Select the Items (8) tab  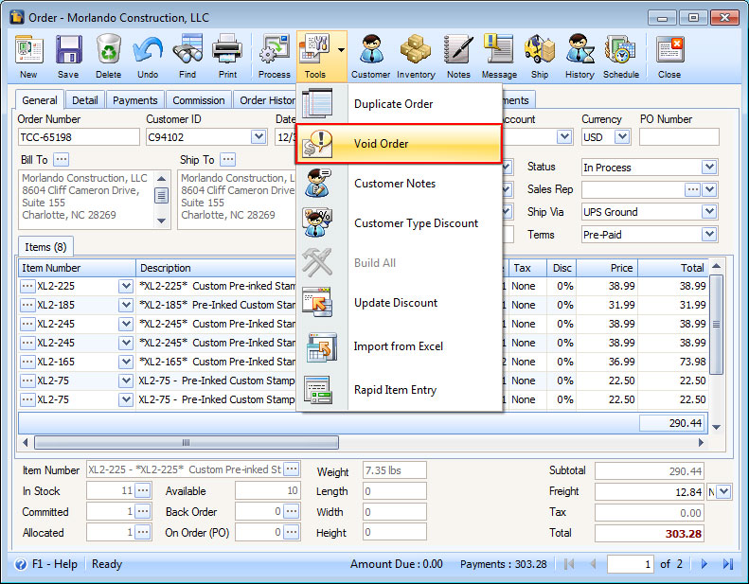click(x=45, y=247)
